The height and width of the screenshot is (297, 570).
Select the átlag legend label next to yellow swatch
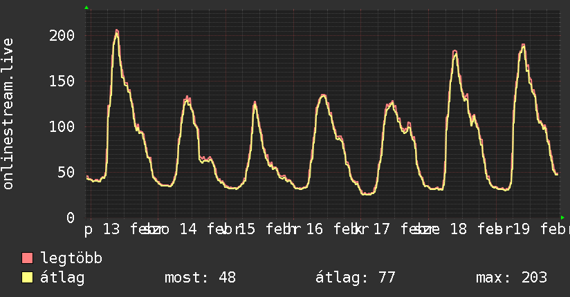click(x=62, y=278)
